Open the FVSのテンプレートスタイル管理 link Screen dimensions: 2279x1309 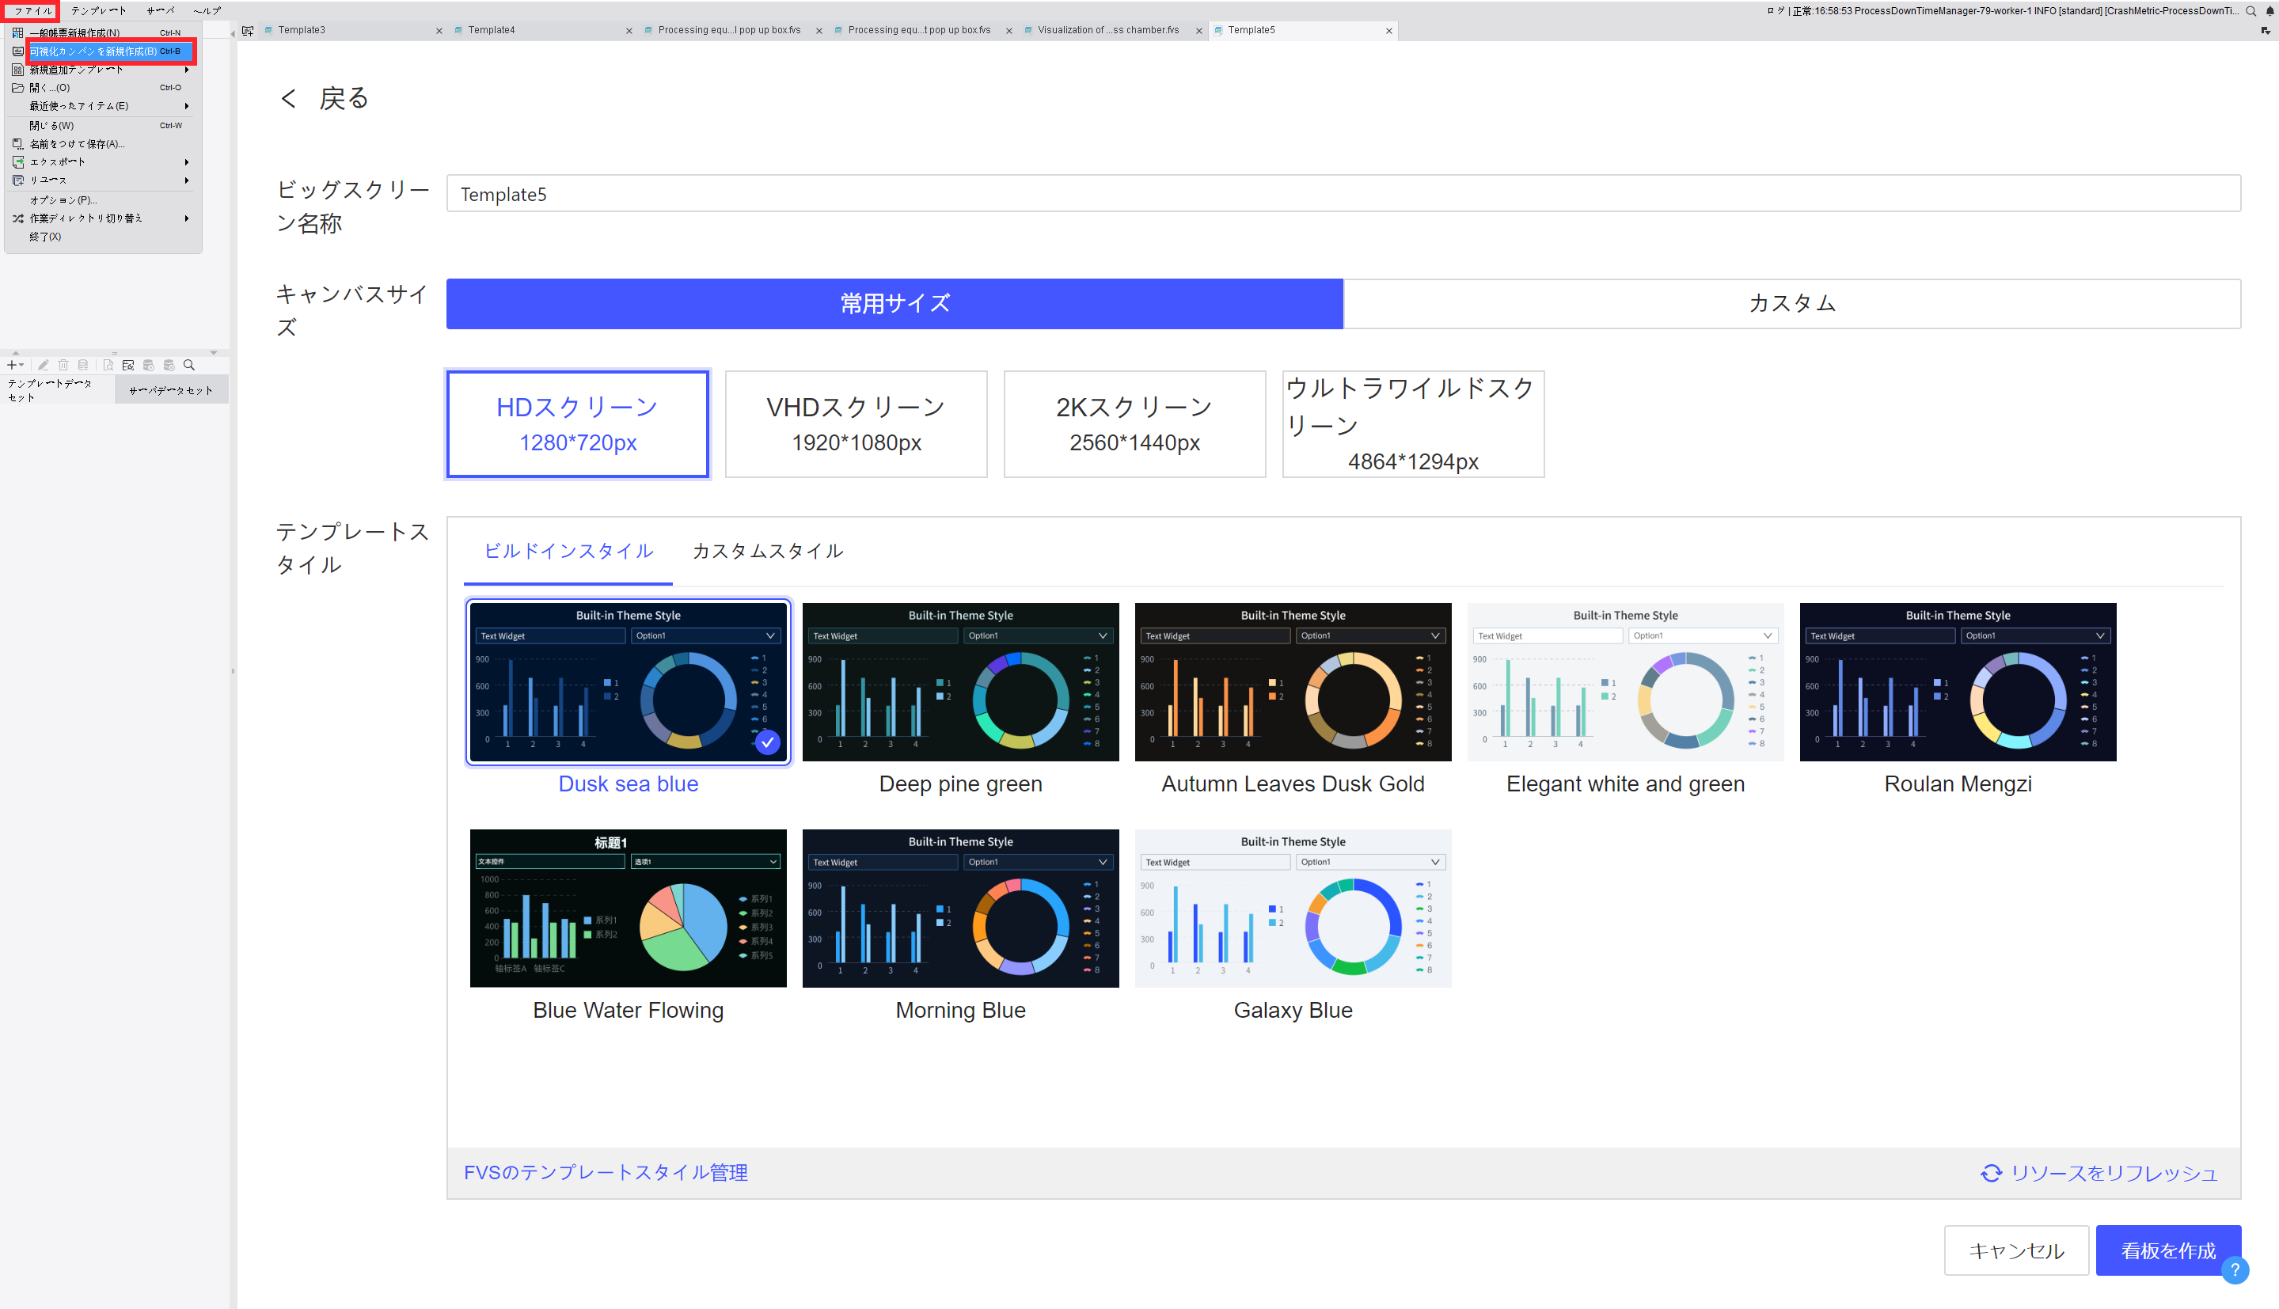click(605, 1173)
